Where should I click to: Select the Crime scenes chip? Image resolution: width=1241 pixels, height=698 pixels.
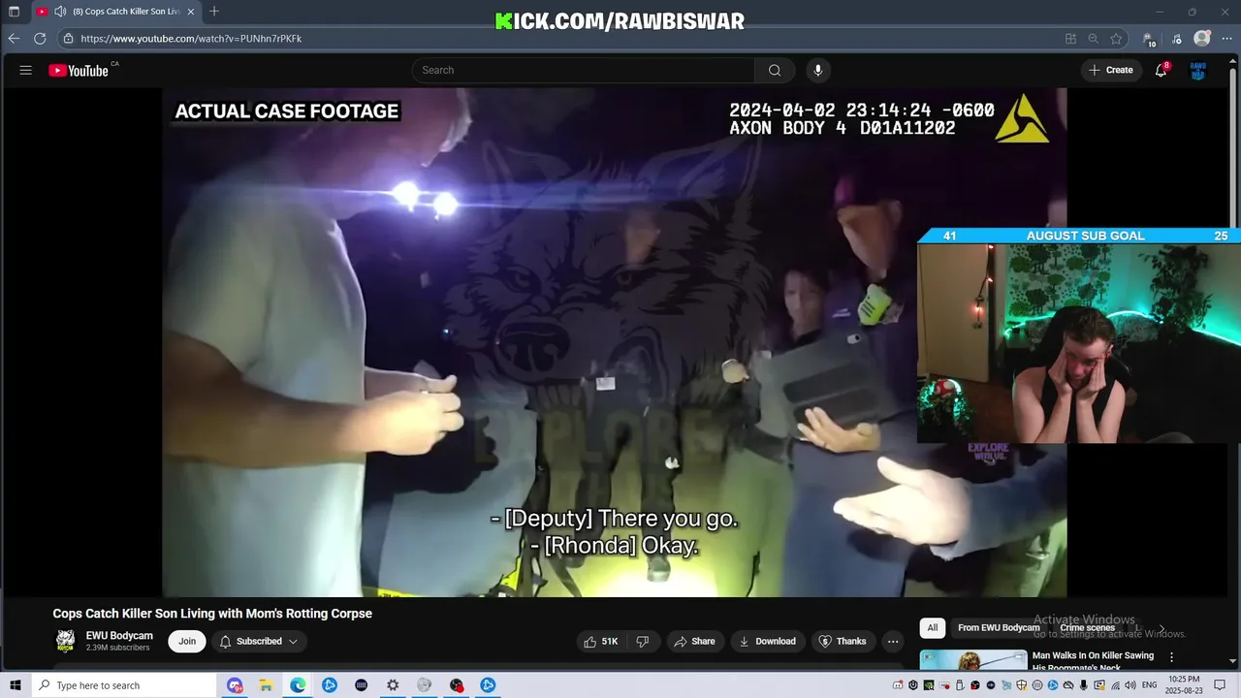pyautogui.click(x=1087, y=627)
